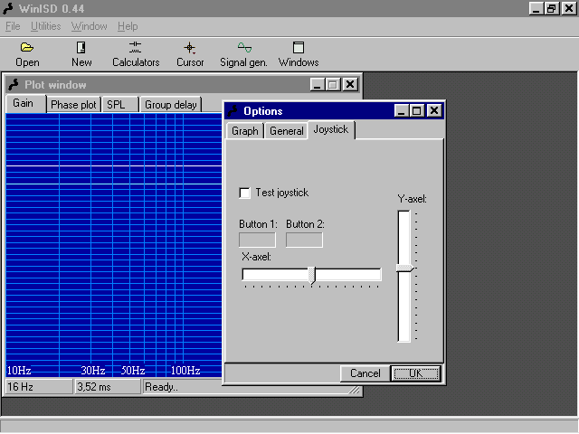
Task: Click the X-axel slider thumb
Action: tap(312, 275)
